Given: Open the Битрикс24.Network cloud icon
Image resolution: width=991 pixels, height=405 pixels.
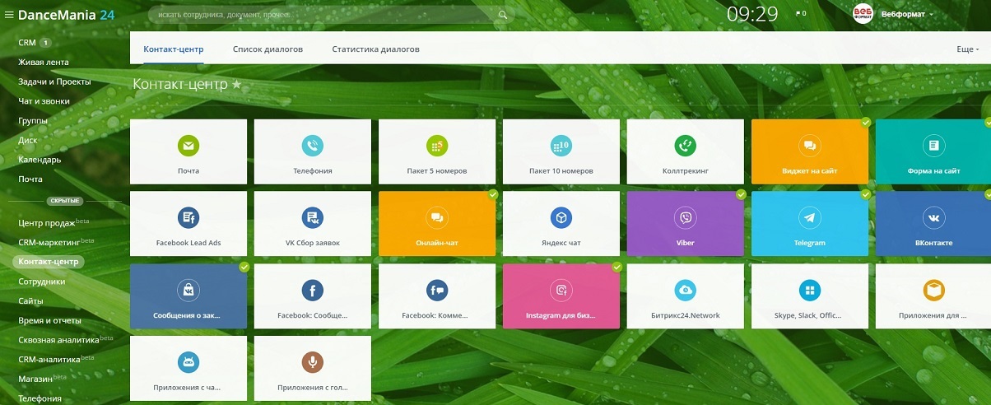Looking at the screenshot, I should (685, 290).
